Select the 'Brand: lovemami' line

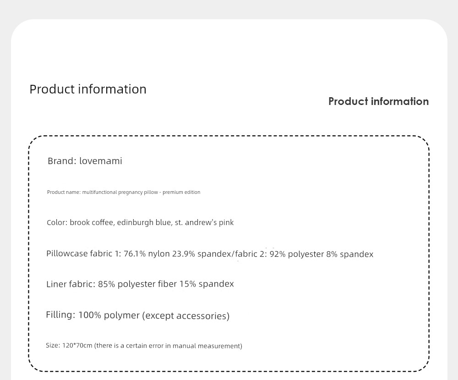(x=85, y=161)
